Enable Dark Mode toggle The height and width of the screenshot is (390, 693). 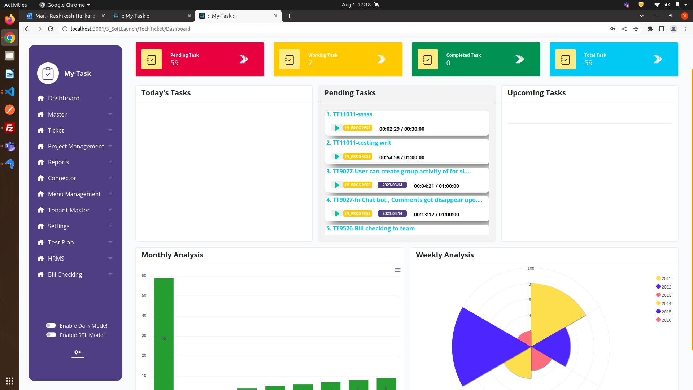[51, 325]
